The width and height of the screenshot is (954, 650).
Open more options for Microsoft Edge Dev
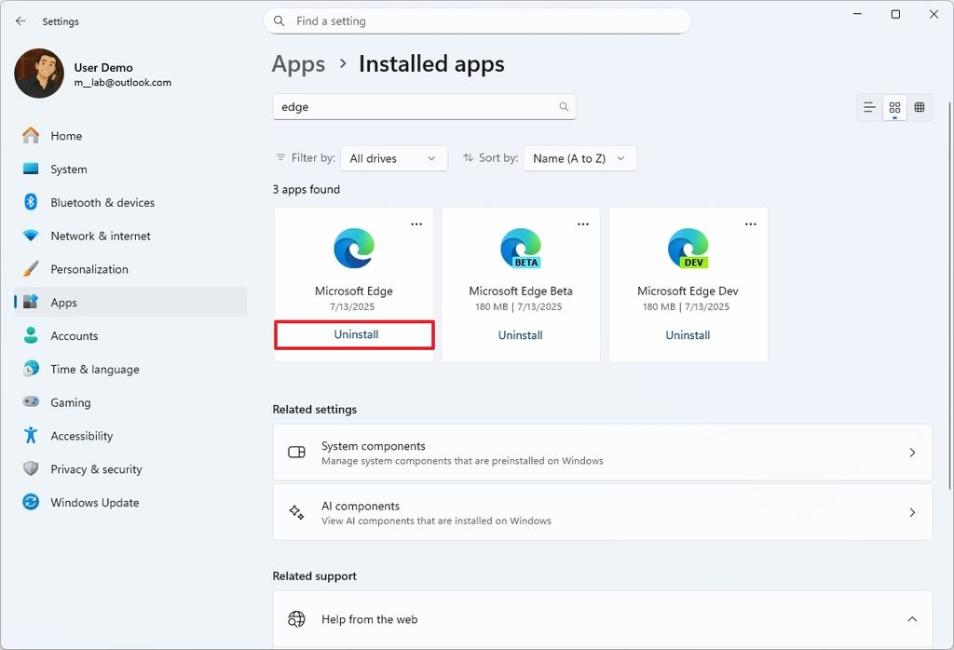click(x=751, y=224)
